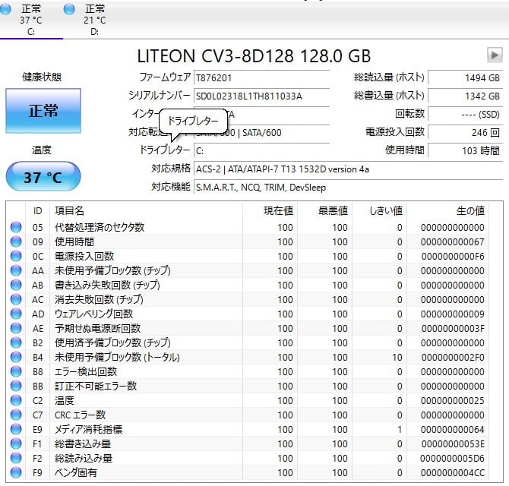Image resolution: width=509 pixels, height=486 pixels.
Task: Click status orb for B4 未使用予備ブロック数 (トータル)
Action: pos(16,358)
